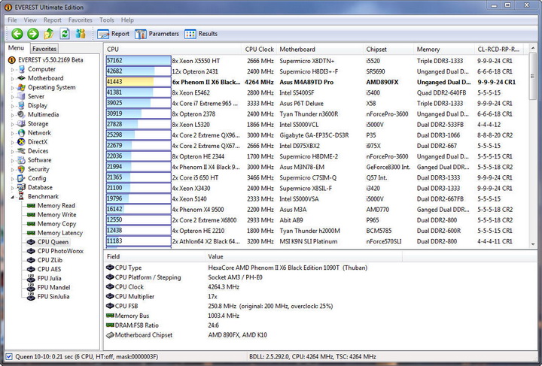This screenshot has width=542, height=366.
Task: Select the Multimedia speaker icon in tree
Action: click(22, 114)
